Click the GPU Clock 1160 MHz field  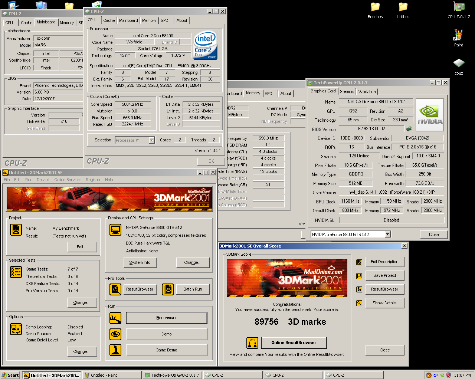350,201
